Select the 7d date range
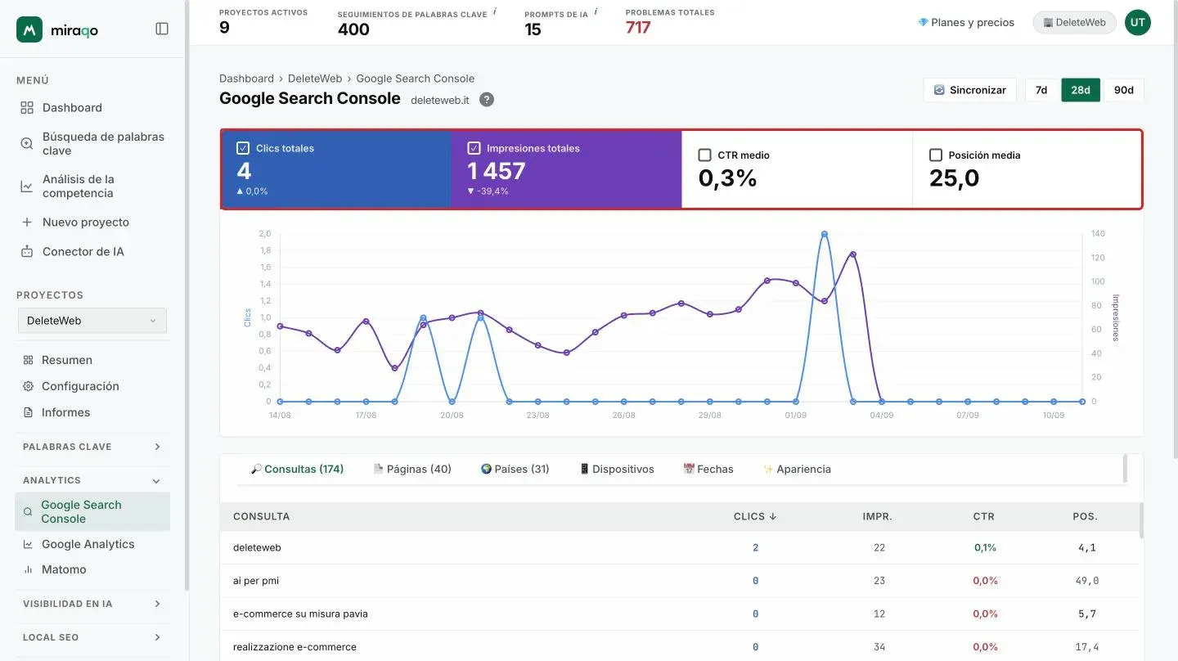The height and width of the screenshot is (661, 1178). click(x=1041, y=90)
